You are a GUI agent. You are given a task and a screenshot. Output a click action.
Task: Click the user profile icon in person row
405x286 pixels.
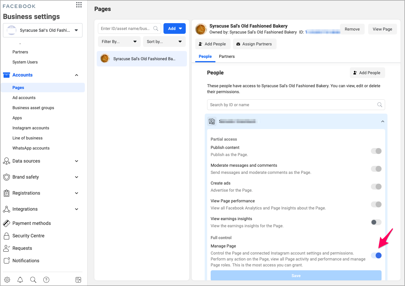pos(212,121)
